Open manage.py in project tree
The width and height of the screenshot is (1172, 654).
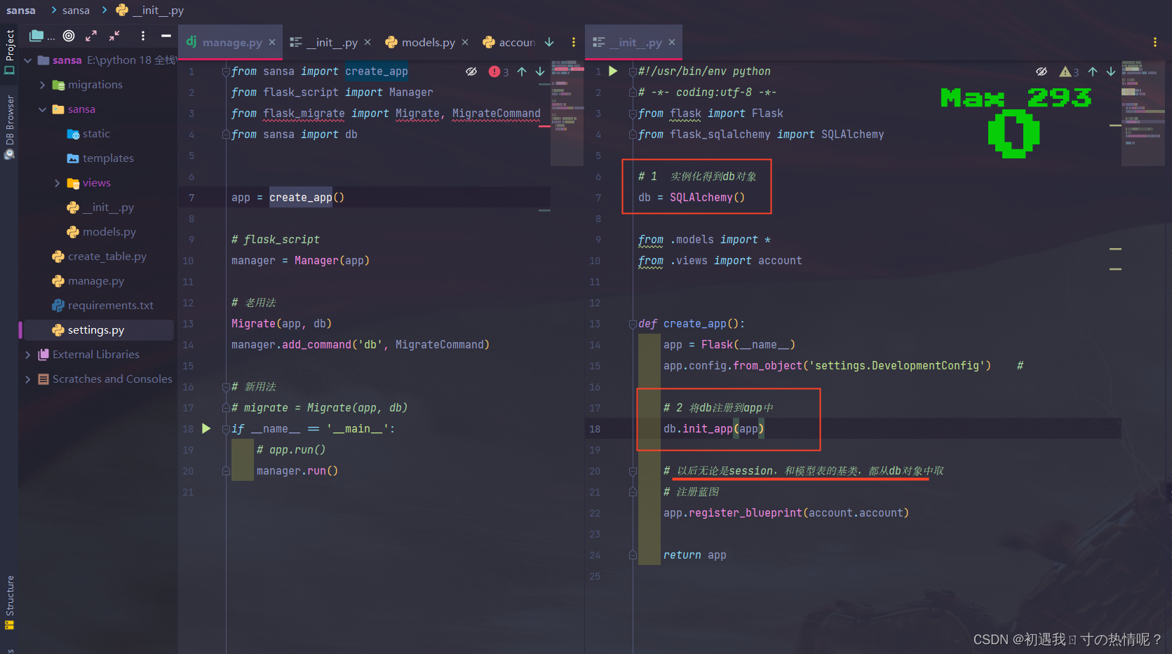pos(88,281)
